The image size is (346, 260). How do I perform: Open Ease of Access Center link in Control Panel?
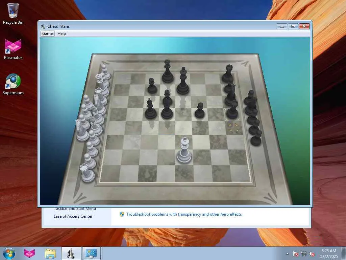coord(73,216)
